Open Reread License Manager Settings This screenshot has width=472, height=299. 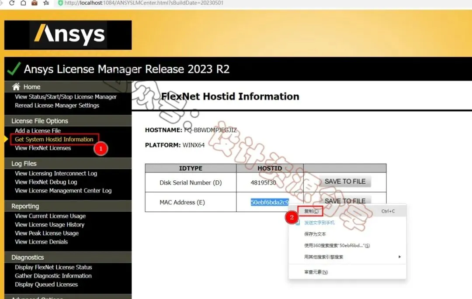pyautogui.click(x=57, y=106)
